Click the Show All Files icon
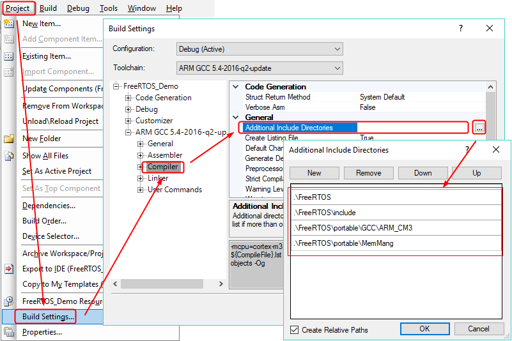 (x=9, y=156)
